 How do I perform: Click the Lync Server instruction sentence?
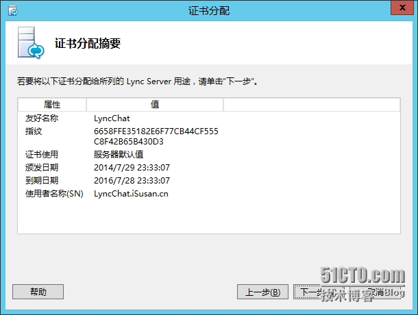[137, 81]
